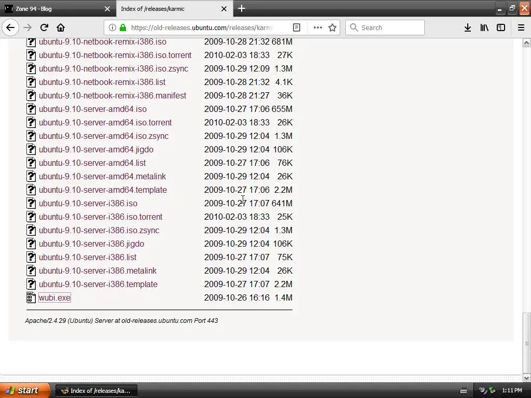The width and height of the screenshot is (531, 398).
Task: Open ubuntu-9.10-server-amd64.jigdo link
Action: tap(96, 149)
